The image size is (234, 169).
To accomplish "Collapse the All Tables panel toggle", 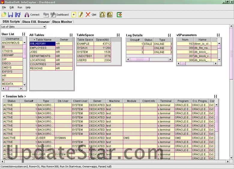I will click(x=71, y=35).
